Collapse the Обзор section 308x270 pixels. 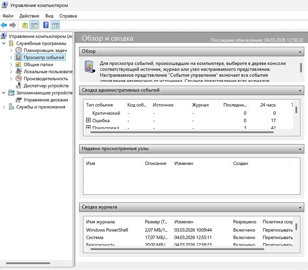coord(300,52)
